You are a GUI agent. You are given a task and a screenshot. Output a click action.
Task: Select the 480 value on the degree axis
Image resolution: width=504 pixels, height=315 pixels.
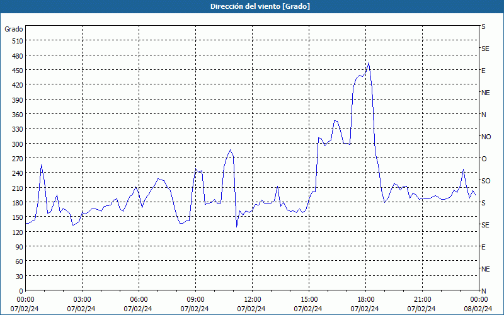click(x=18, y=55)
